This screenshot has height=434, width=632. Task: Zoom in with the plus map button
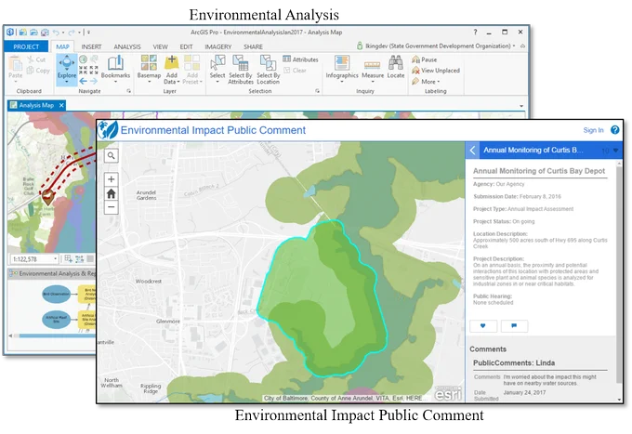click(x=112, y=179)
